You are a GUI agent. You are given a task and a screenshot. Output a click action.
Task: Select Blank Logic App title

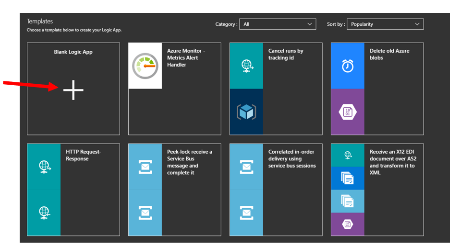coord(73,52)
